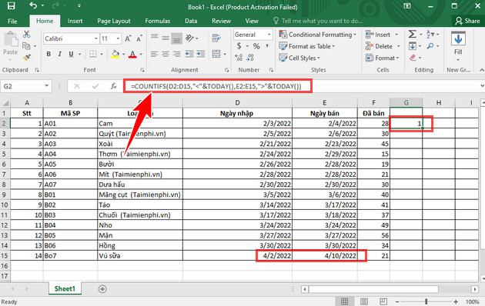Click the Orientation text rotate icon
The height and width of the screenshot is (306, 485).
point(189,38)
